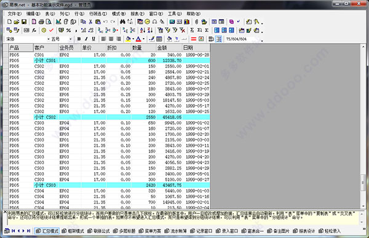
Task: Set center text alignment
Action: pyautogui.click(x=111, y=39)
